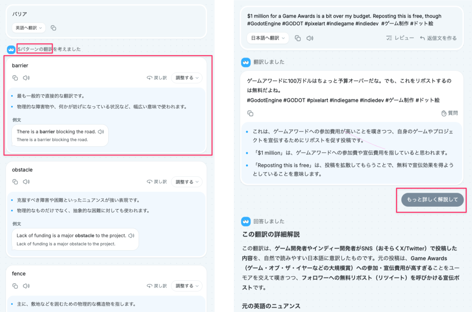Click the text 最も一般的で直接的な翻訳です。
472x312 pixels.
[51, 96]
